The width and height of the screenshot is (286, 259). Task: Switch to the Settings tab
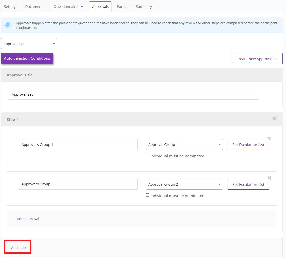pos(10,7)
